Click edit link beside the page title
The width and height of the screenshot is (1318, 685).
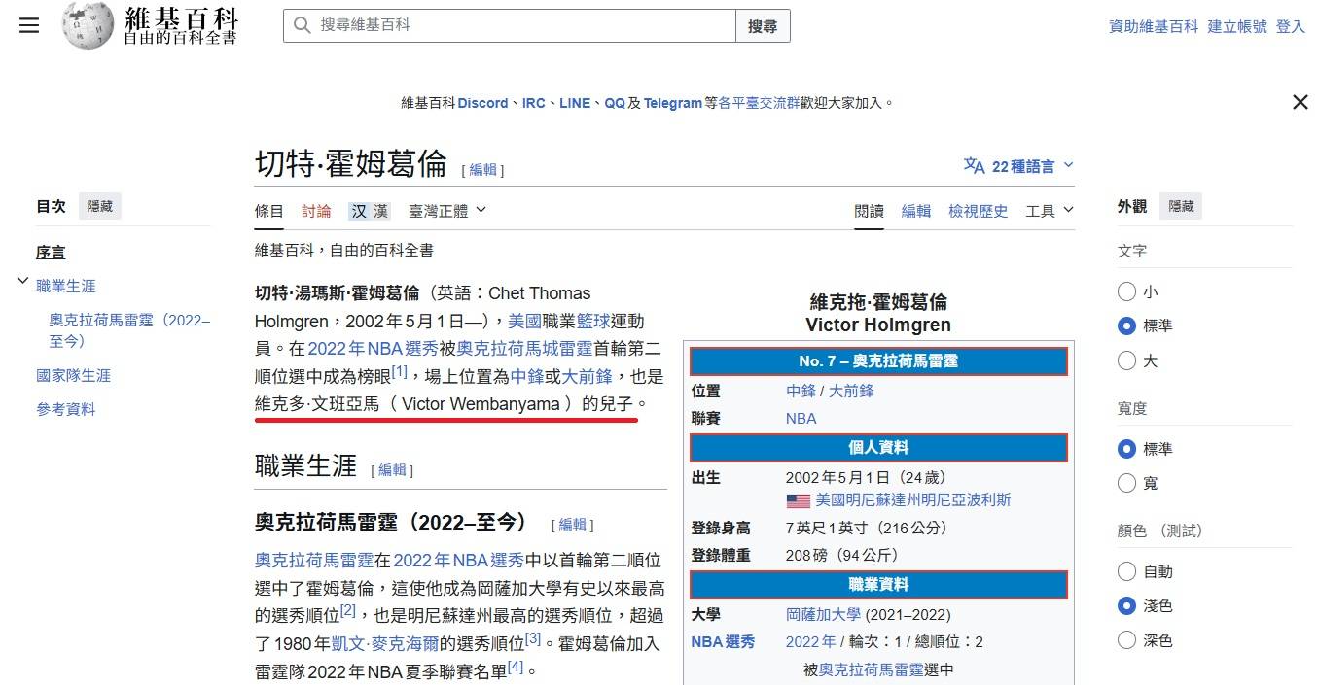(482, 170)
